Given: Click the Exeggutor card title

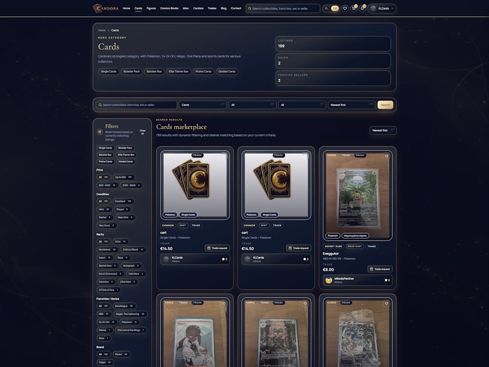Looking at the screenshot, I should 331,254.
